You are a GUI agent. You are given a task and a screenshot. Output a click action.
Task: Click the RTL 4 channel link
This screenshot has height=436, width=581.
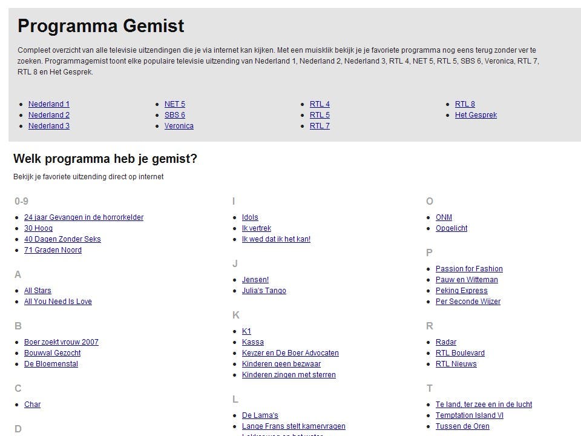320,104
